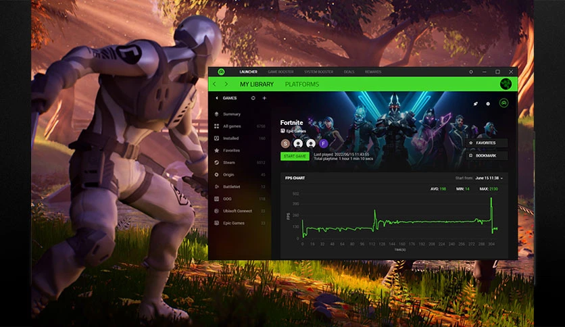565x327 pixels.
Task: Click the Summary stack icon
Action: (x=216, y=114)
